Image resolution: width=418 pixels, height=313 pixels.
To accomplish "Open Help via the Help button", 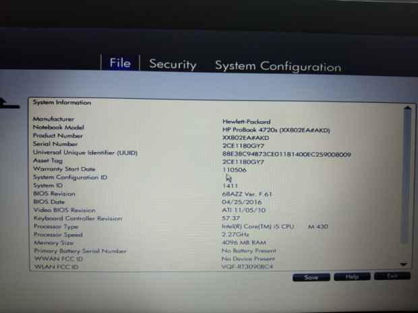I will pyautogui.click(x=352, y=277).
